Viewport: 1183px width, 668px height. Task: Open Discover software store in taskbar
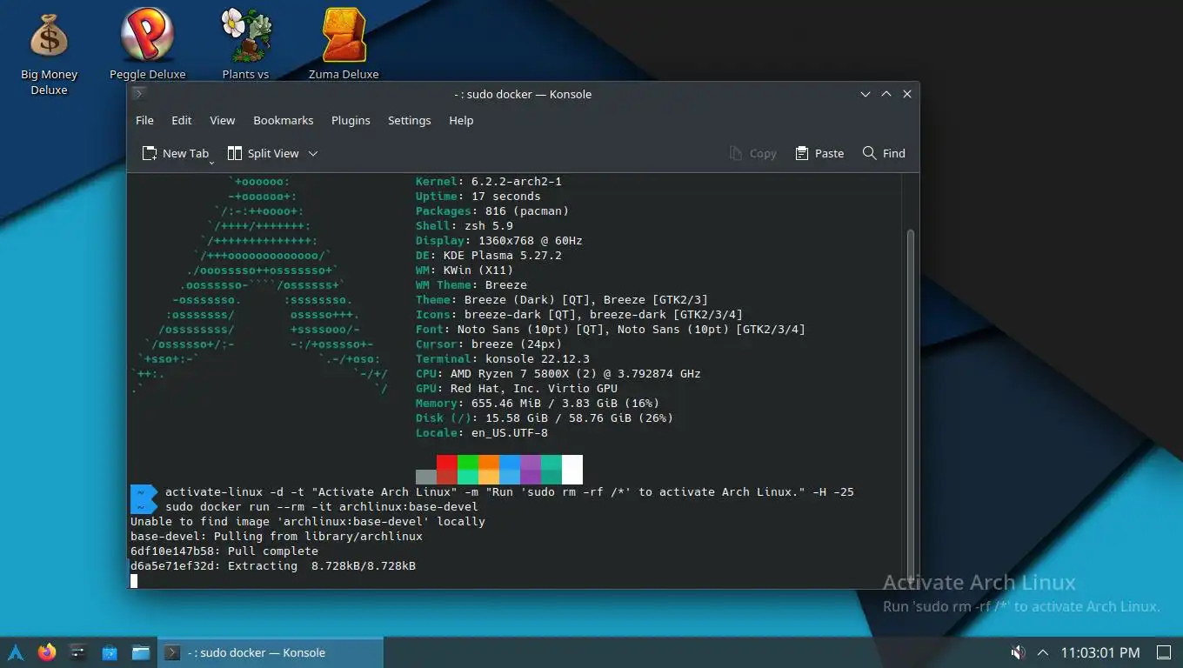pos(110,652)
